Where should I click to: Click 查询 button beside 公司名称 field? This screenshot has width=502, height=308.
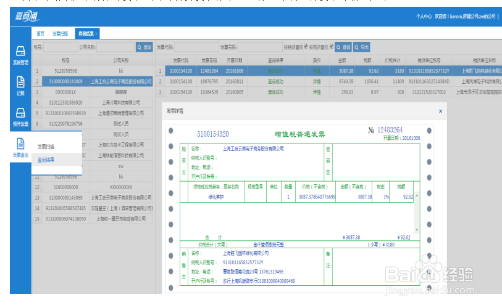144,47
